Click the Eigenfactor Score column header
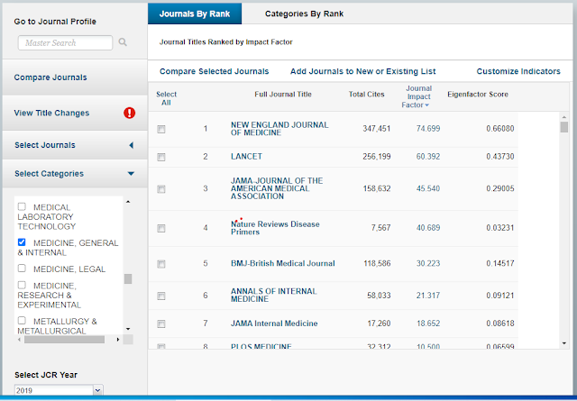This screenshot has width=577, height=401. tap(478, 95)
